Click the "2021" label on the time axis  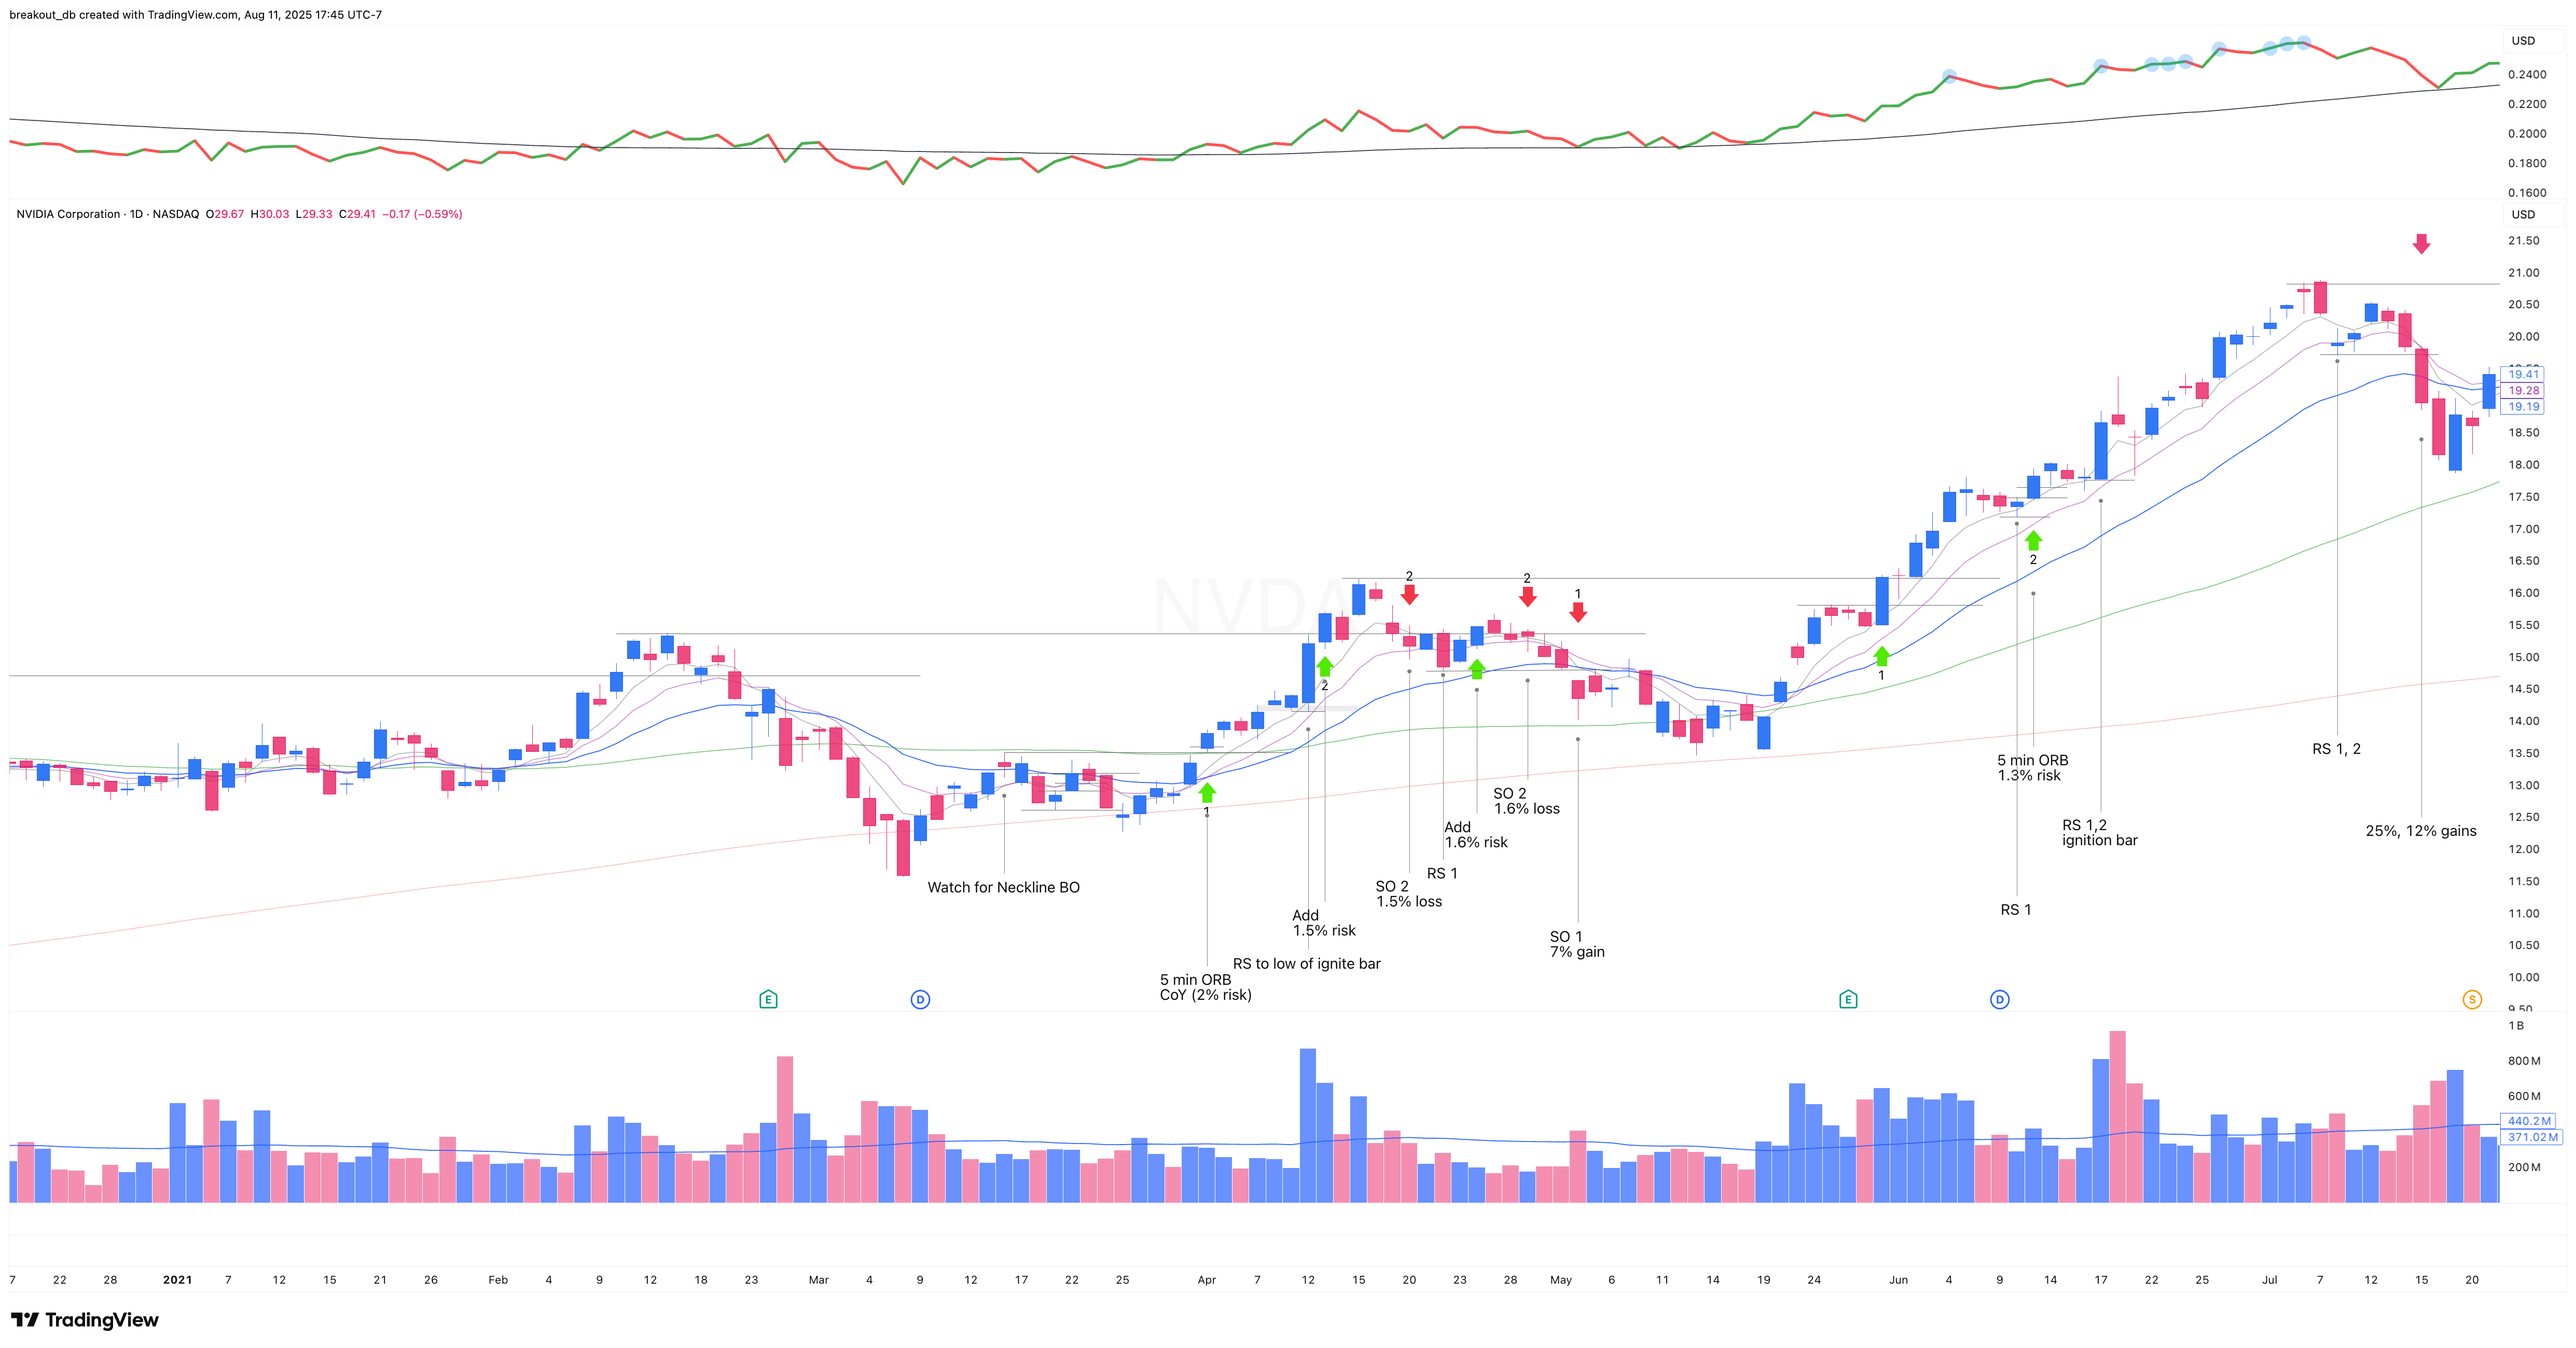177,1278
